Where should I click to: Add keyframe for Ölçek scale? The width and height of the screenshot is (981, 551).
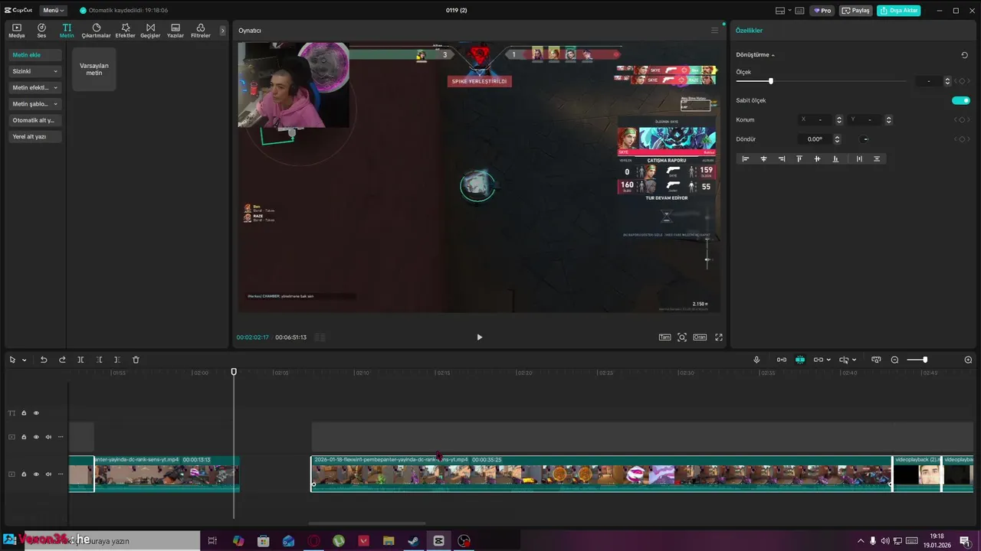(x=962, y=81)
